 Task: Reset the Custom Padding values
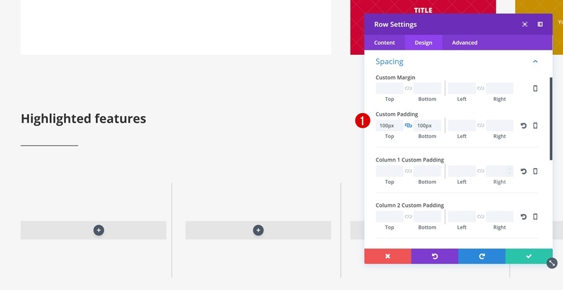click(523, 126)
